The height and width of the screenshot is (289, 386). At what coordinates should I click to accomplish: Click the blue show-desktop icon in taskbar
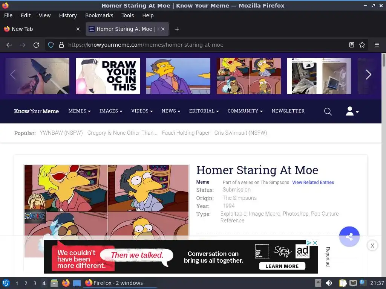pos(77,283)
